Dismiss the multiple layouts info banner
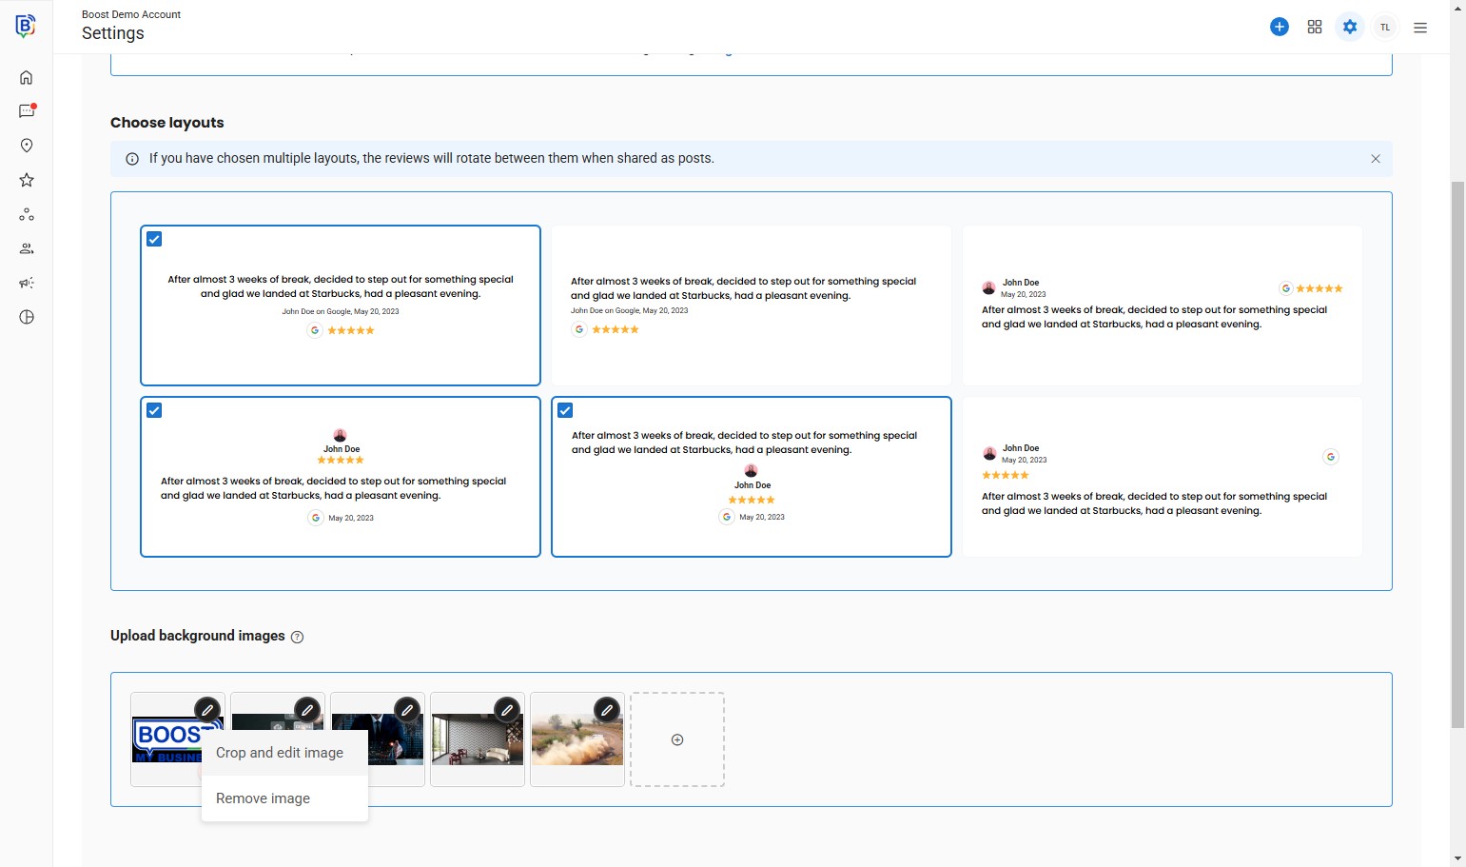 tap(1376, 159)
